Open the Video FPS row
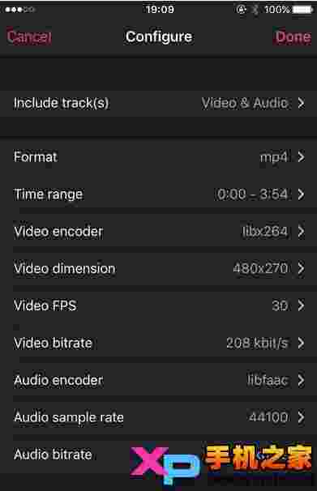This screenshot has width=317, height=491. click(x=159, y=305)
